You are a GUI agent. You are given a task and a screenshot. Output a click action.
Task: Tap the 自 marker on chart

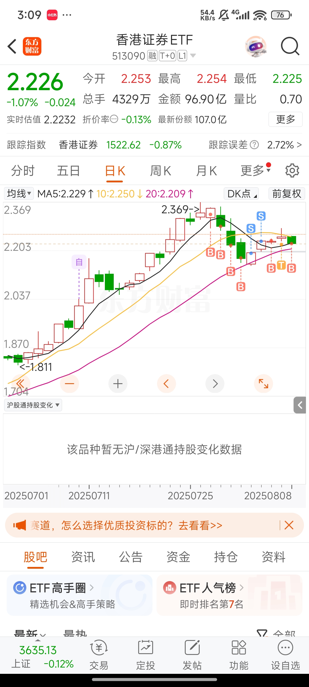tap(79, 262)
